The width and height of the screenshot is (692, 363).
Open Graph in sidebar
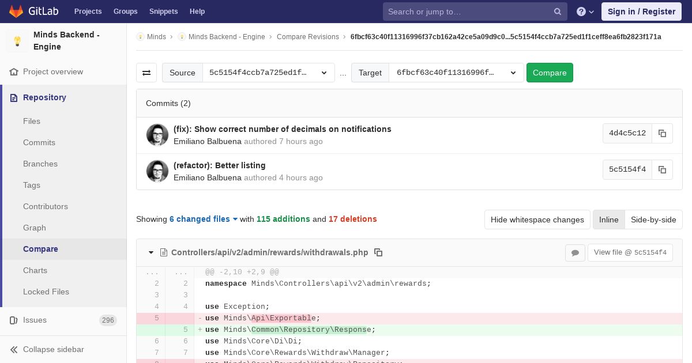[x=35, y=228]
